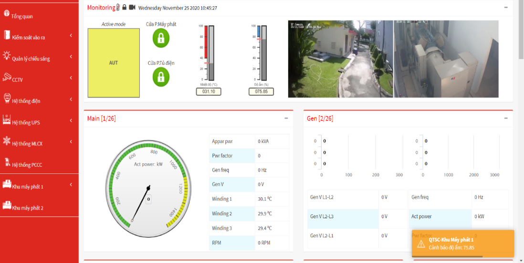This screenshot has height=263, width=524.
Task: Click the video camera icon in the Monitoring header
Action: click(x=132, y=7)
